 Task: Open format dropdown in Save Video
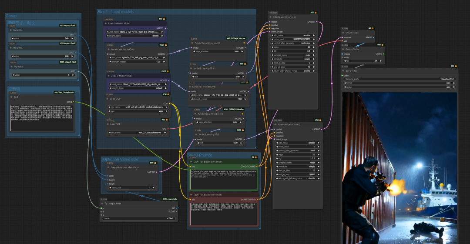[x=399, y=83]
